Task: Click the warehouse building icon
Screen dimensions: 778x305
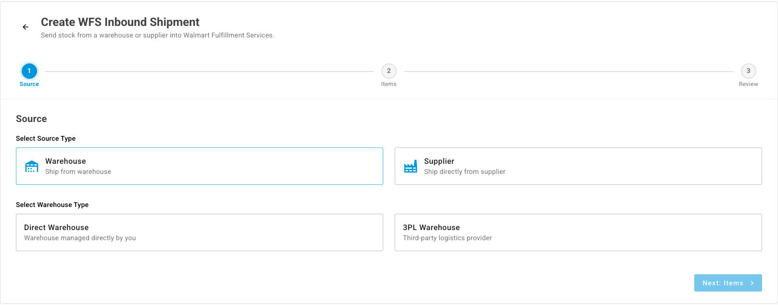Action: point(32,167)
